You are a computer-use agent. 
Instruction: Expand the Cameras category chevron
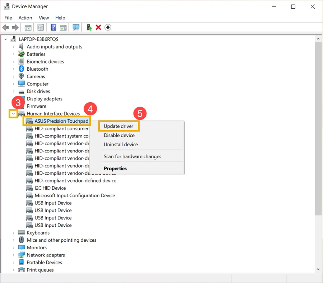(x=13, y=76)
